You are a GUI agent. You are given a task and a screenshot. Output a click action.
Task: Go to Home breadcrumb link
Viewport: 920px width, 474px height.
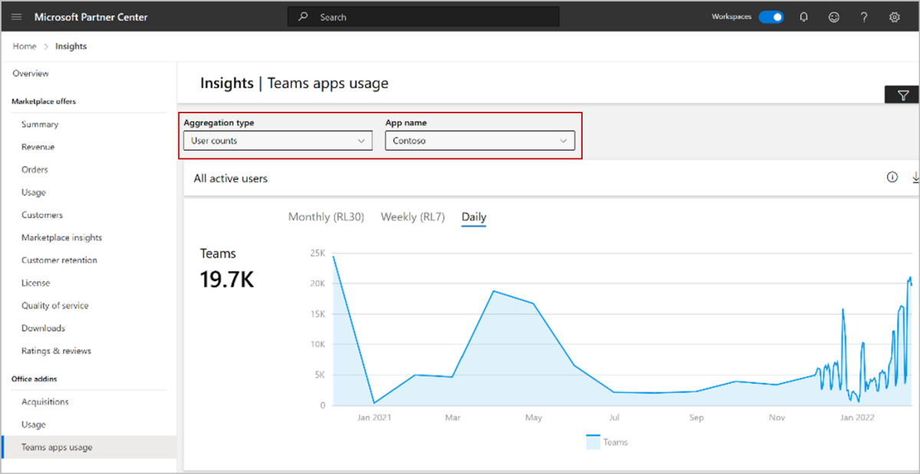(x=25, y=46)
